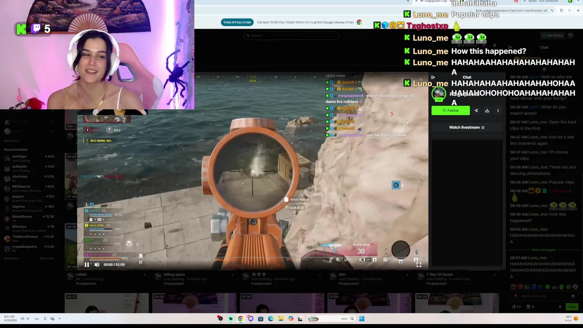Open iziprime recommended channel
Image resolution: width=583 pixels, height=328 pixels.
[x=29, y=208]
